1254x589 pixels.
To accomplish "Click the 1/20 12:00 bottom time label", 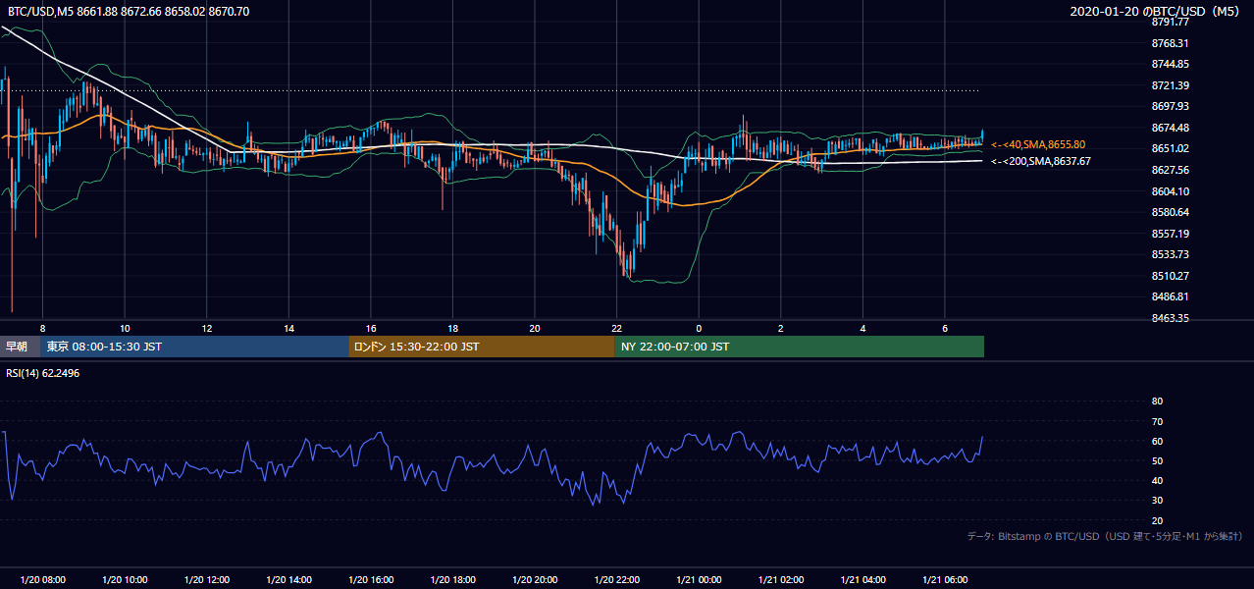I will 207,580.
